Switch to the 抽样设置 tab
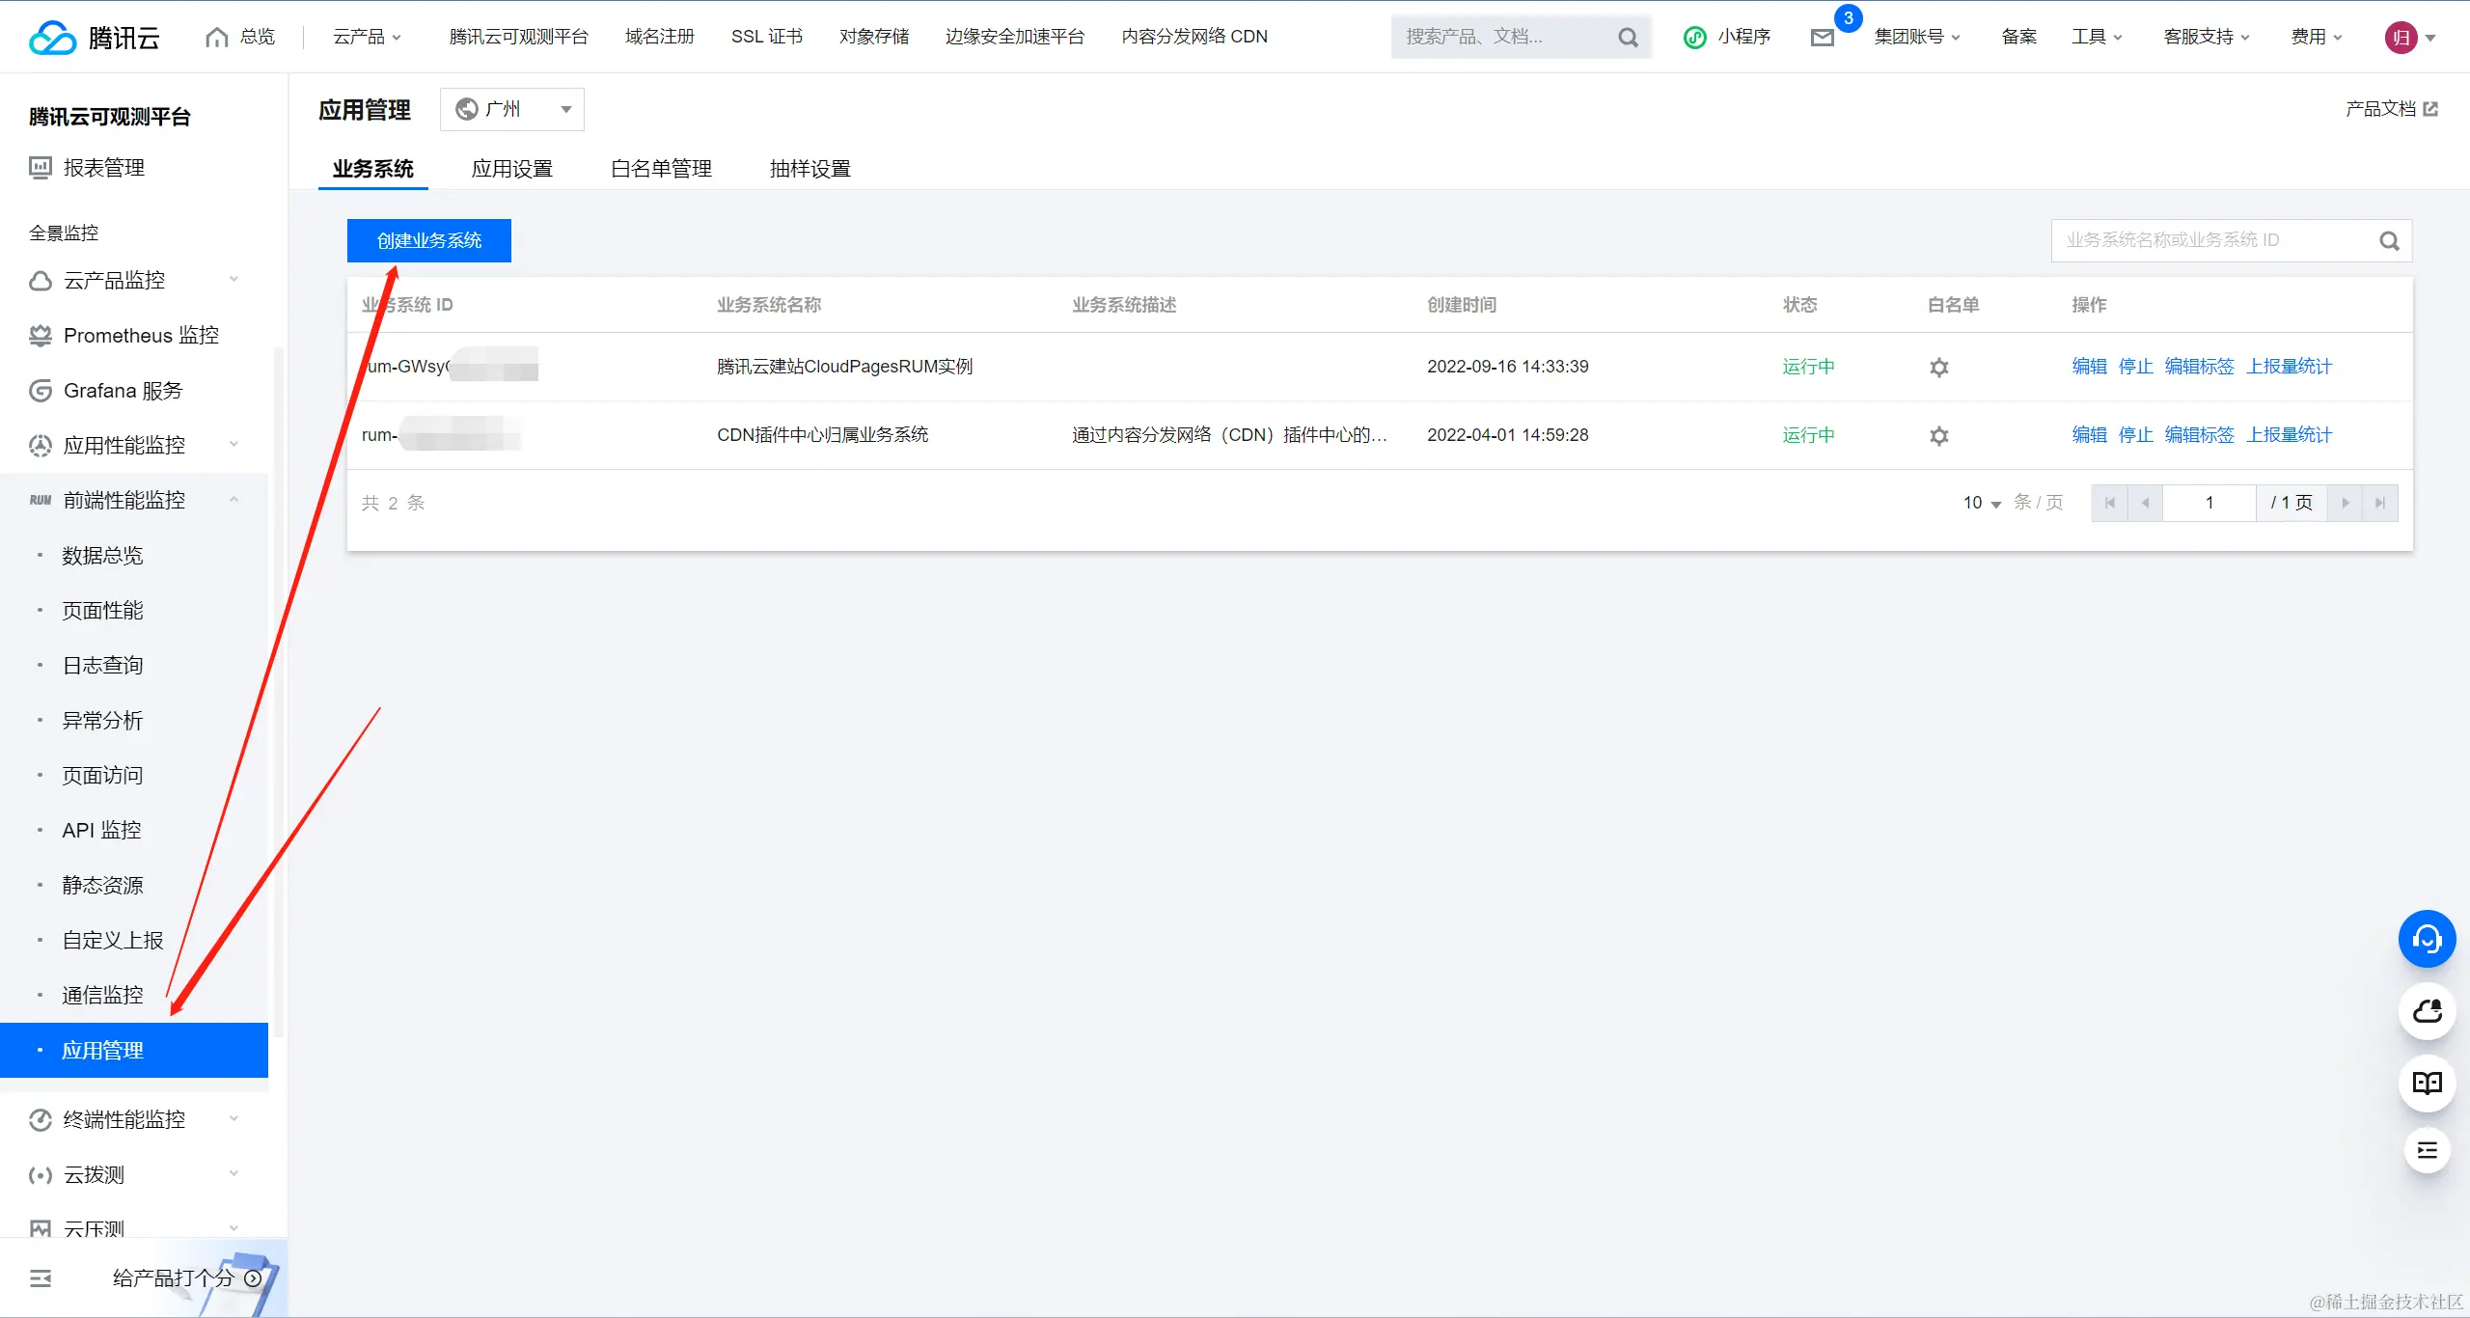2470x1318 pixels. (809, 168)
